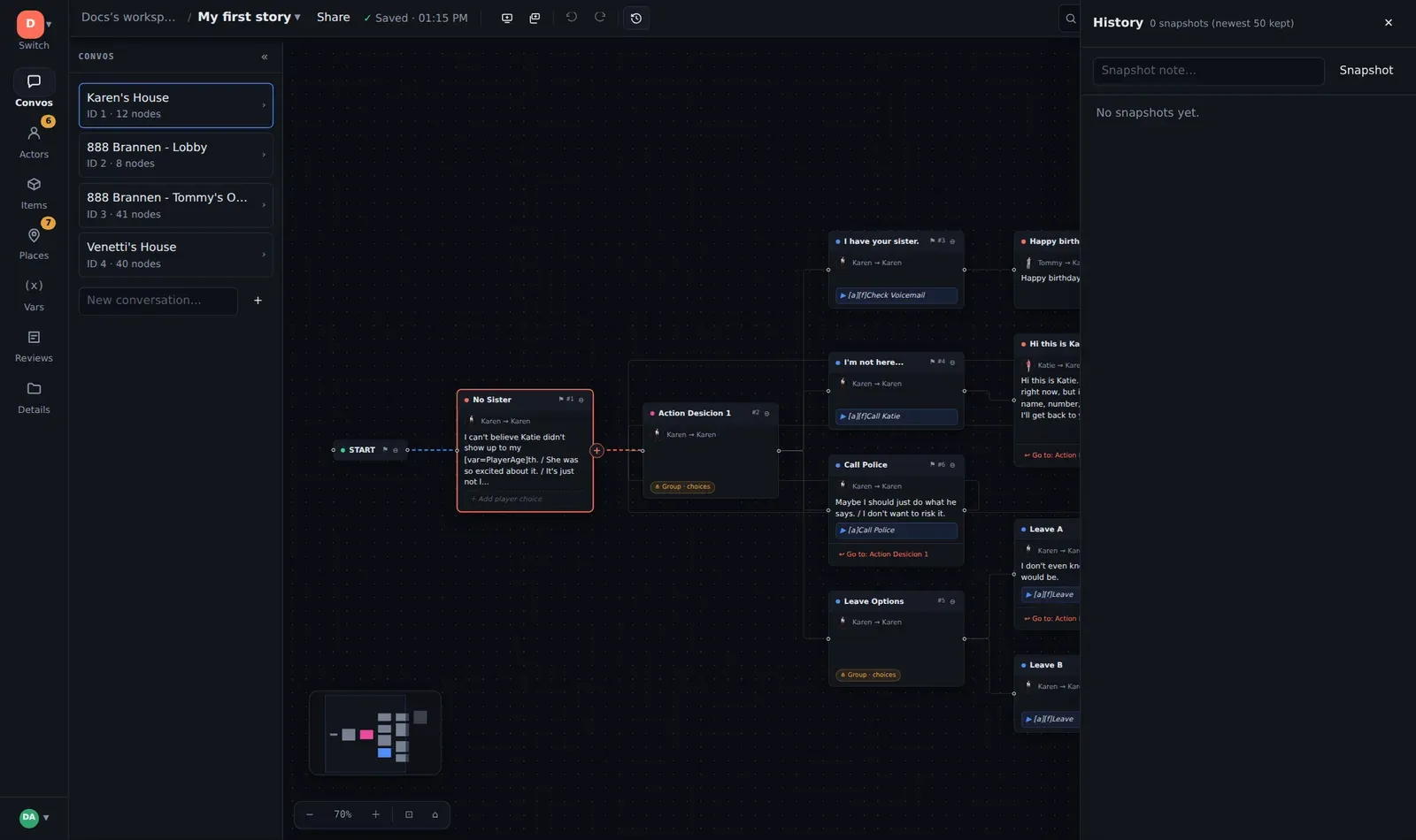Click the Group choices tag on Action Desicion 1
This screenshot has height=840, width=1416.
[x=682, y=487]
